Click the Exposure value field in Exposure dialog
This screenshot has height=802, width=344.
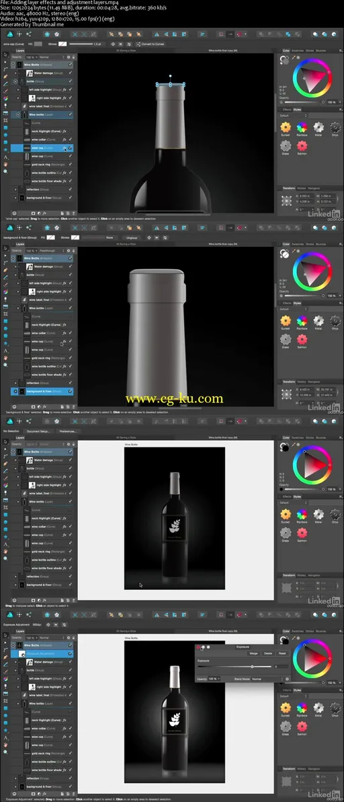coord(282,667)
